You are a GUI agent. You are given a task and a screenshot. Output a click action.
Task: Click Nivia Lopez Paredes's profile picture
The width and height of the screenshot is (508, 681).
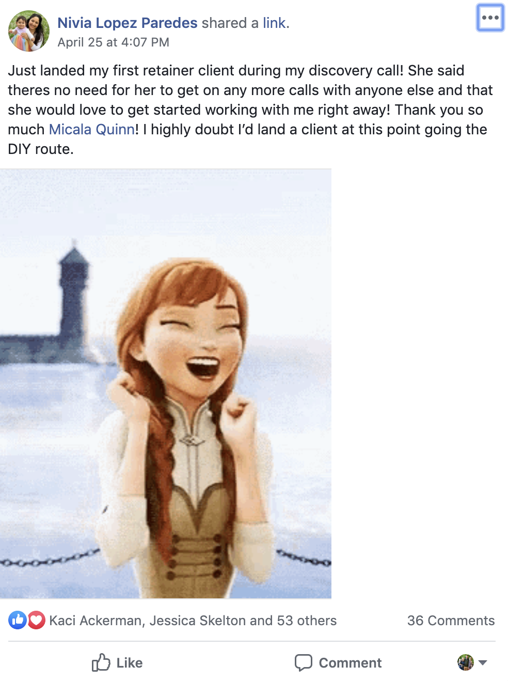pyautogui.click(x=29, y=31)
